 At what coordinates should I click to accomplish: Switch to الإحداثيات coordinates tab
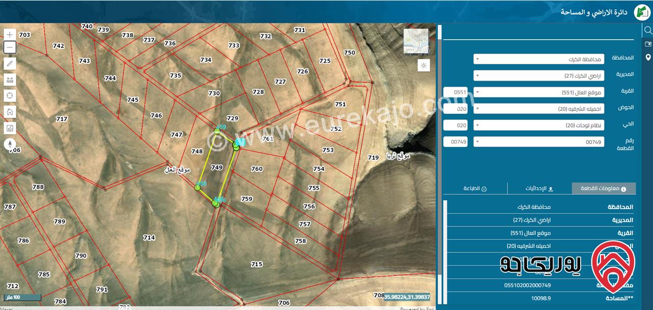pyautogui.click(x=540, y=188)
